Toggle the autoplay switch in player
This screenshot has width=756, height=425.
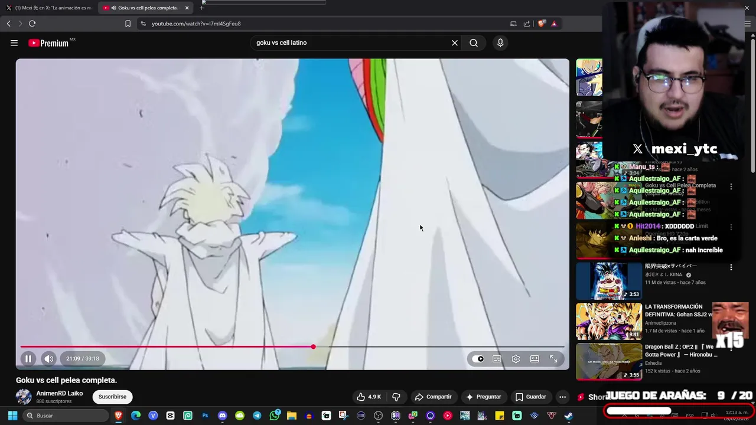478,359
